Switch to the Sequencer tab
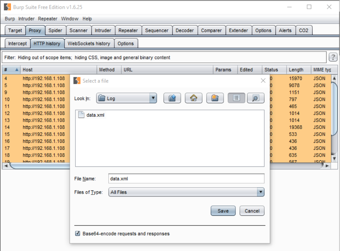This screenshot has height=251, width=340. [157, 30]
